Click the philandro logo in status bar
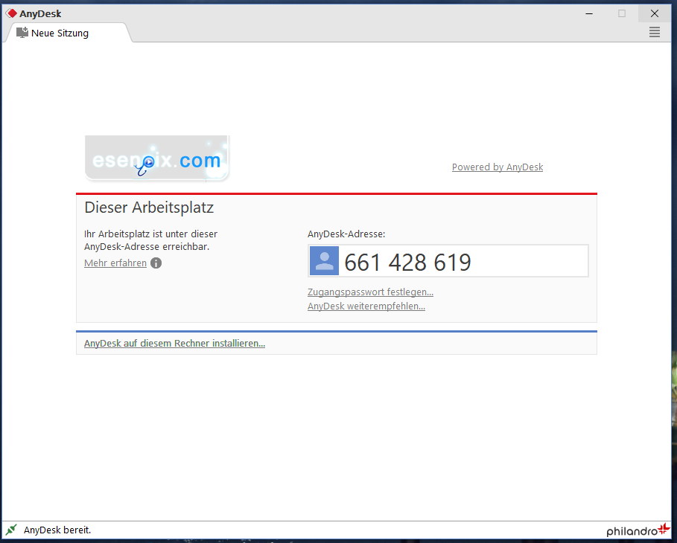The height and width of the screenshot is (543, 677). pyautogui.click(x=638, y=530)
